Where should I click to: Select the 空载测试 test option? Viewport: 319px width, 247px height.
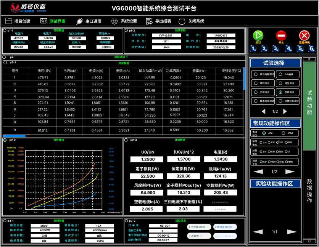point(288,92)
